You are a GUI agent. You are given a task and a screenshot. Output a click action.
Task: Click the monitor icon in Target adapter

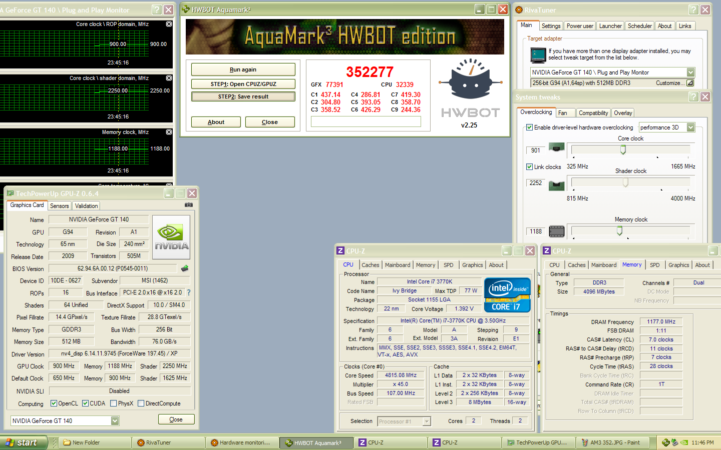(538, 55)
